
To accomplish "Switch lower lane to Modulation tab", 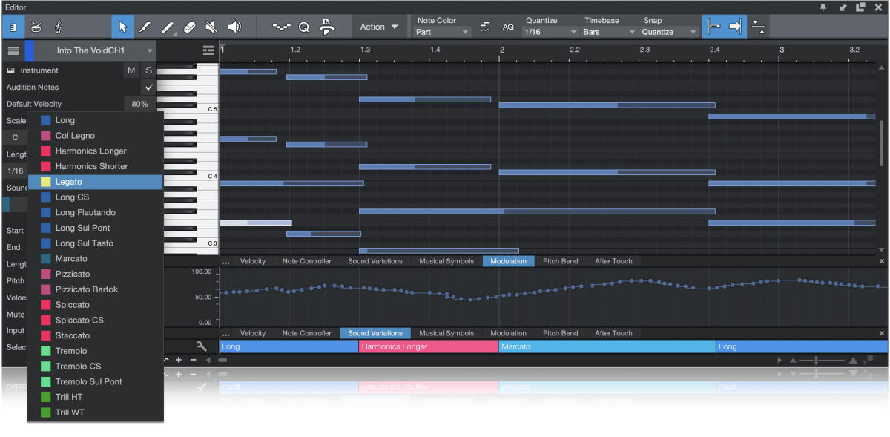I will 508,333.
